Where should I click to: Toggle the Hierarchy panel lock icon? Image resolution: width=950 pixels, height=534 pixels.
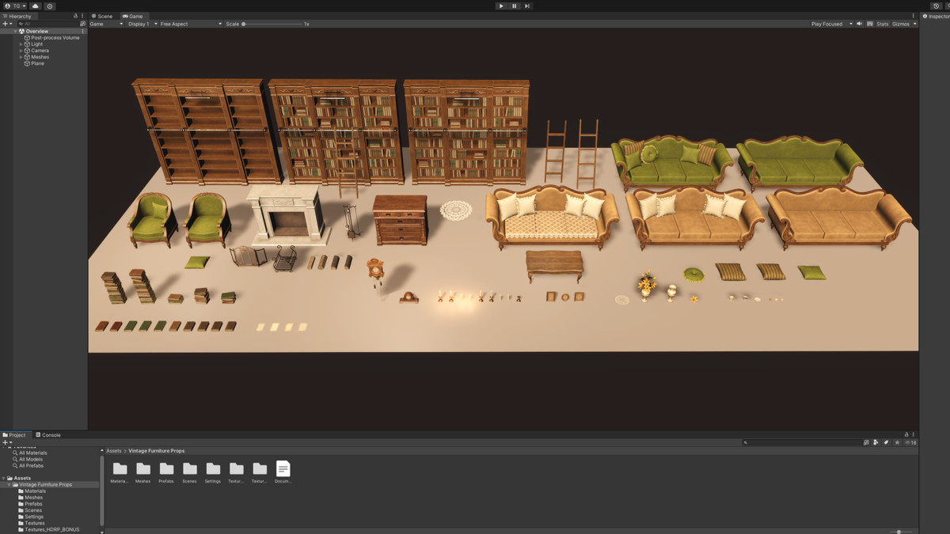[x=75, y=16]
